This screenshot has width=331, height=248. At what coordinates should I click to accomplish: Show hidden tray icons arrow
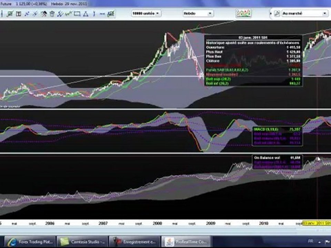point(320,242)
